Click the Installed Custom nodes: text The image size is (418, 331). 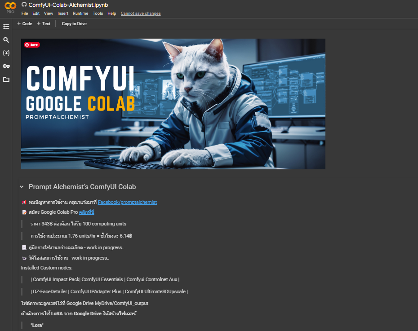point(47,268)
